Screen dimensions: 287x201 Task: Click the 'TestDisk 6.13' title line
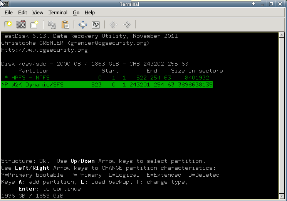coord(89,36)
